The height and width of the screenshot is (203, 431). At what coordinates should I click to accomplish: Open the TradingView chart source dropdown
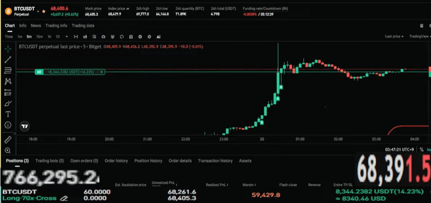point(420,36)
